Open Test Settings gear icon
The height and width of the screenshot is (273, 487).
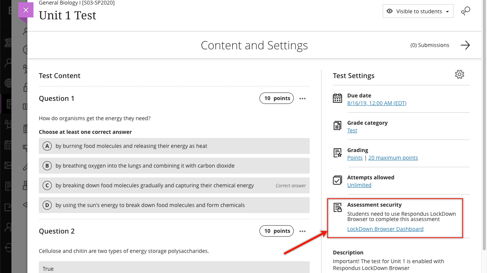(460, 74)
